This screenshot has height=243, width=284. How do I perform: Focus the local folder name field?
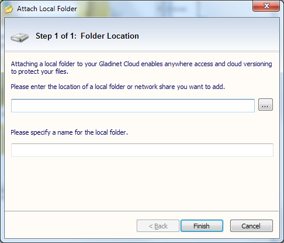142,150
